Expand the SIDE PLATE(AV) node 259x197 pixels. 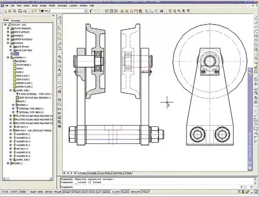[8, 32]
